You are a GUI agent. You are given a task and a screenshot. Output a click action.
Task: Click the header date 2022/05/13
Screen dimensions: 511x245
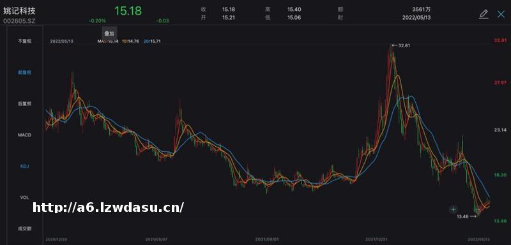pyautogui.click(x=416, y=18)
